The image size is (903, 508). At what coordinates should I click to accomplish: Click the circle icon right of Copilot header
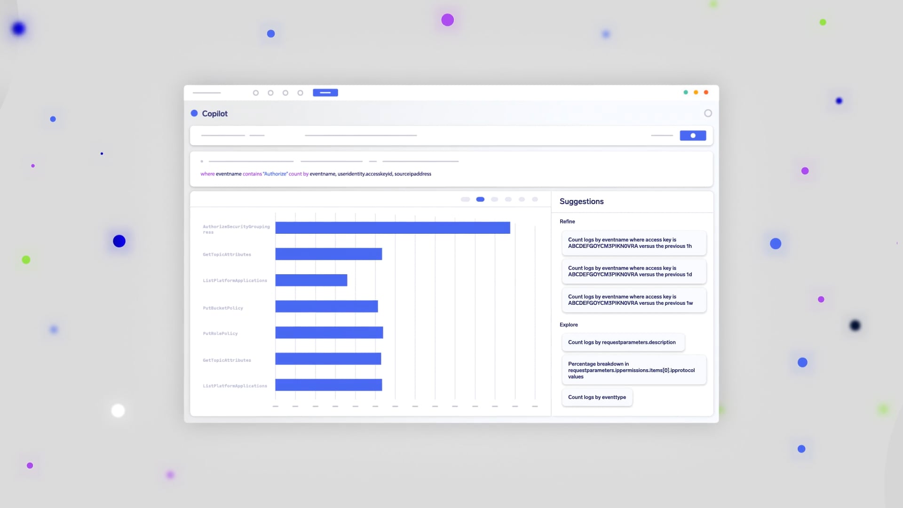708,113
